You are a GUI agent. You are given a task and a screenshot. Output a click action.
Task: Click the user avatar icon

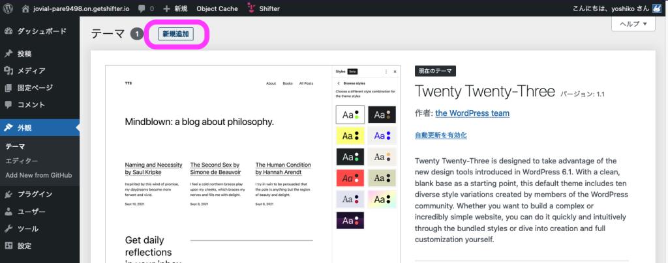pyautogui.click(x=657, y=8)
